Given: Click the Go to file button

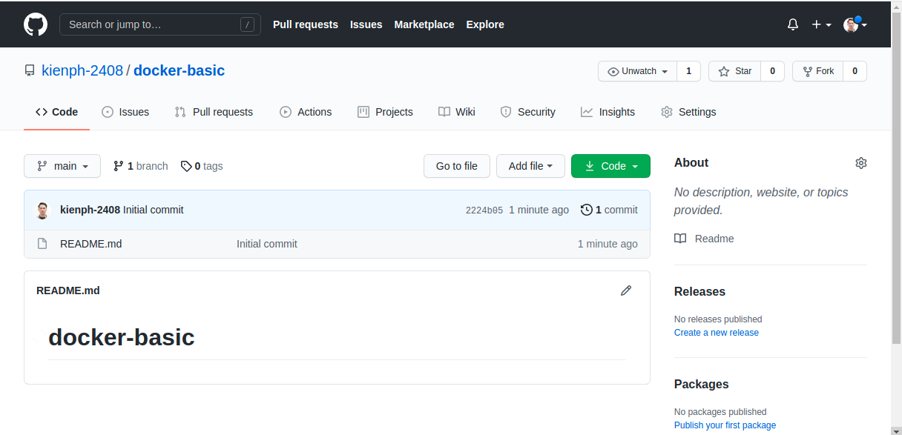Looking at the screenshot, I should (456, 166).
